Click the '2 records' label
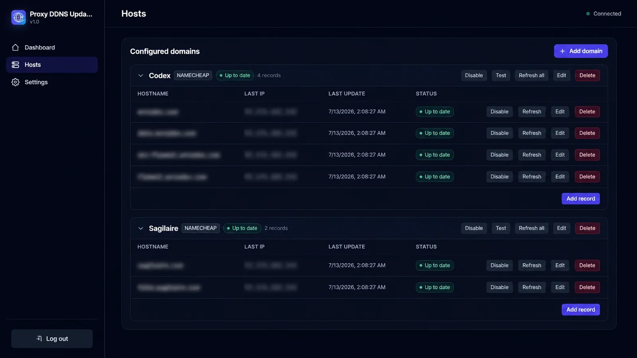The image size is (637, 358). pos(276,228)
